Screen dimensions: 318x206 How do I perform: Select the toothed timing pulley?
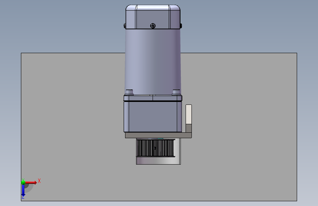(x=156, y=148)
